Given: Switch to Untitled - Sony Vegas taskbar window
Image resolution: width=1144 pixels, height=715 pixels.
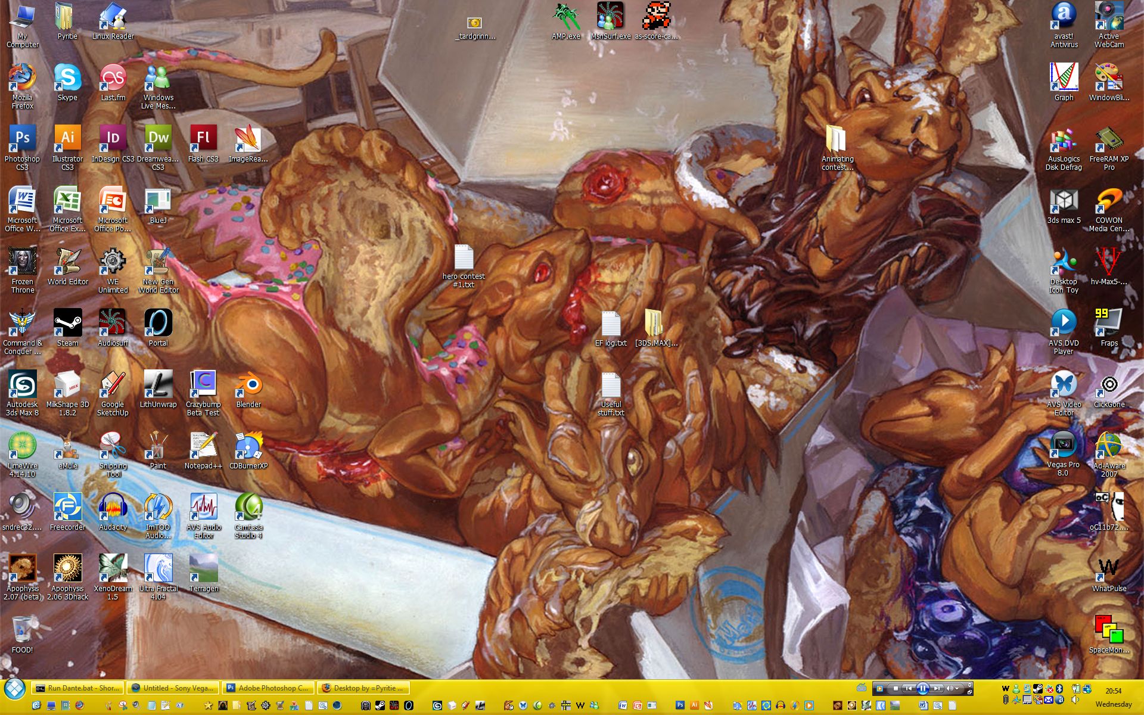Looking at the screenshot, I should [x=173, y=688].
